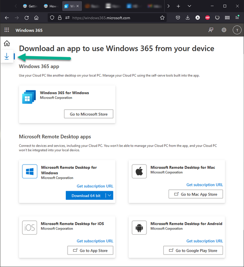Switch to the Gettin... browser tab
The width and height of the screenshot is (244, 267).
point(30,6)
